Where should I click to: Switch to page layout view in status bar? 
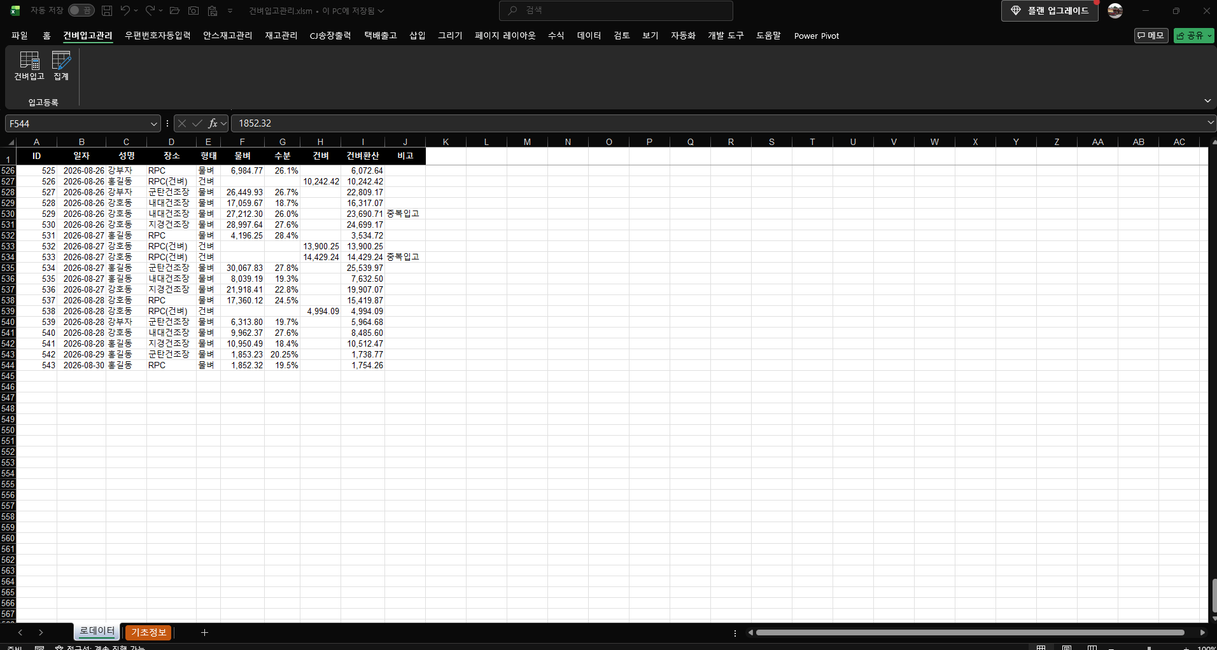(1067, 647)
